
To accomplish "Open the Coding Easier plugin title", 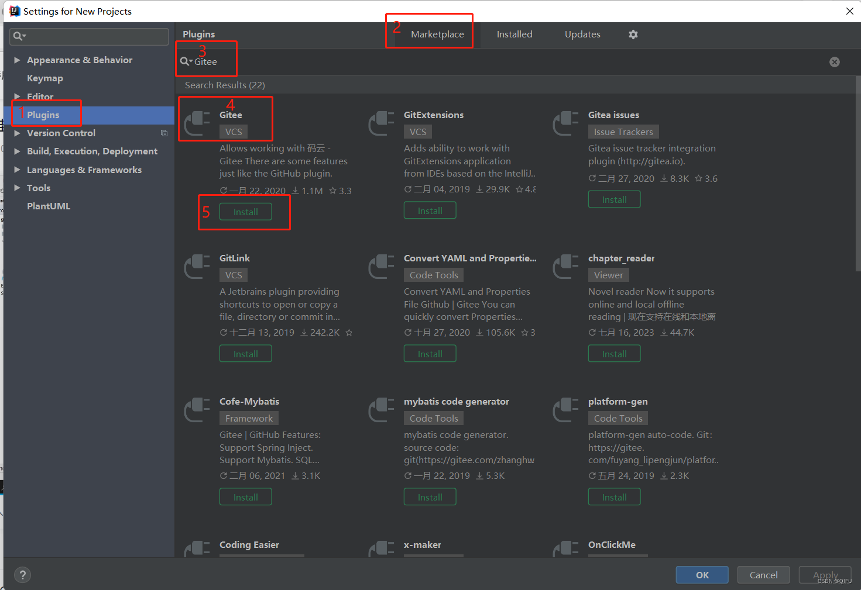I will (249, 545).
